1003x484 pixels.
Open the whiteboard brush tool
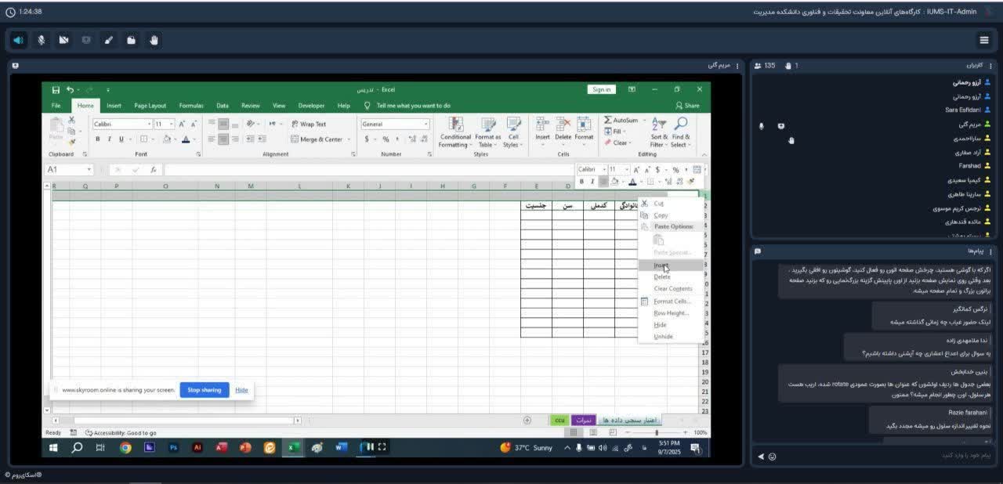[x=109, y=40]
